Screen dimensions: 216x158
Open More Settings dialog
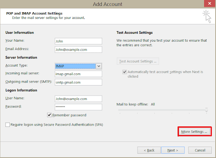tap(194, 131)
